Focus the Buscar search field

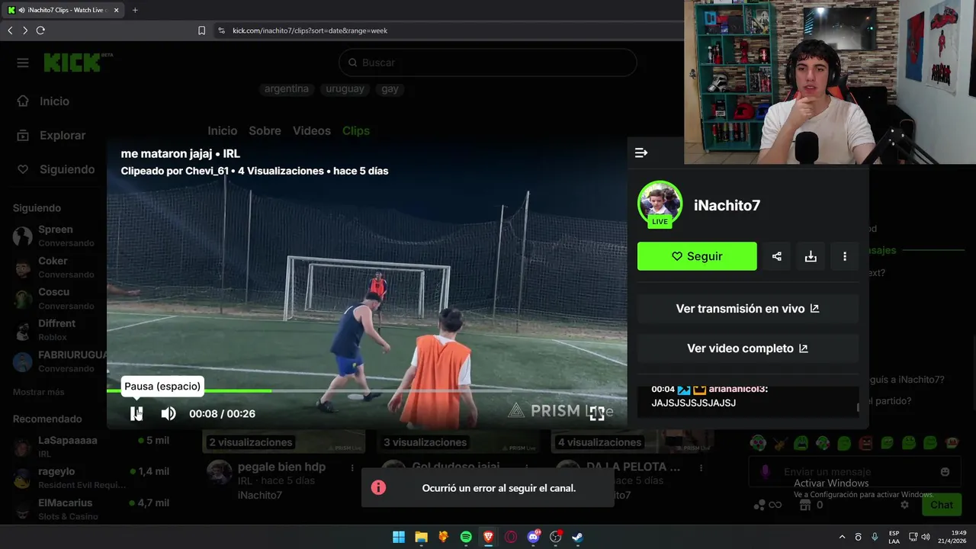tap(488, 63)
